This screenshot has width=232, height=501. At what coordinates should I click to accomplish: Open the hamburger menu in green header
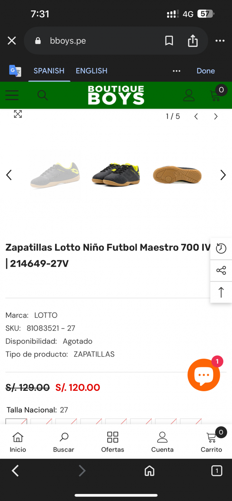coord(12,95)
